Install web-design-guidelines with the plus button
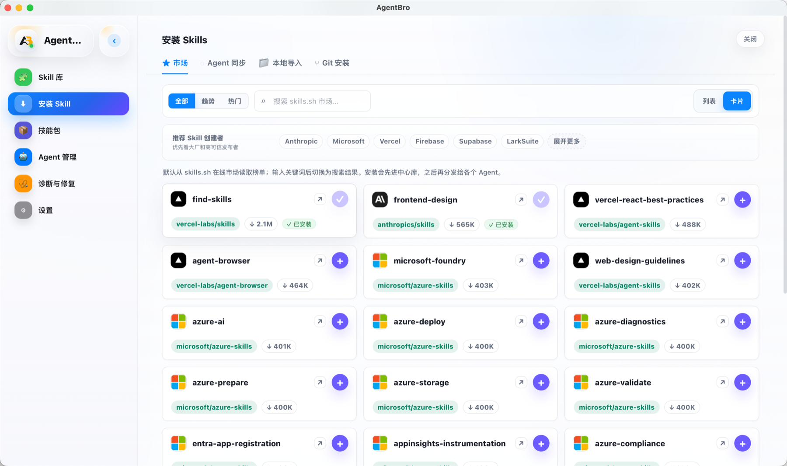Image resolution: width=787 pixels, height=466 pixels. [x=742, y=261]
